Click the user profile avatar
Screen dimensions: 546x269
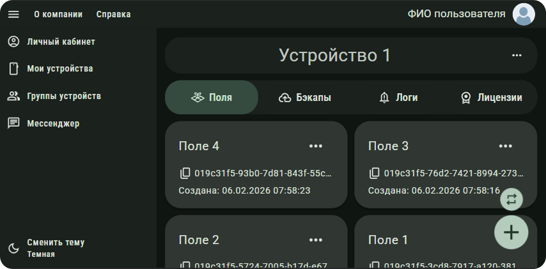[524, 14]
